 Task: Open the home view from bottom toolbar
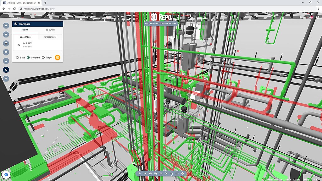coord(140,173)
